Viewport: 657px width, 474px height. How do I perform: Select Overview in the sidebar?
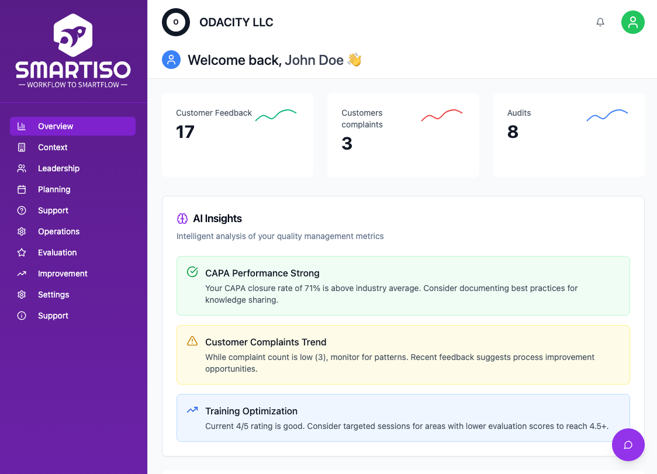coord(72,126)
